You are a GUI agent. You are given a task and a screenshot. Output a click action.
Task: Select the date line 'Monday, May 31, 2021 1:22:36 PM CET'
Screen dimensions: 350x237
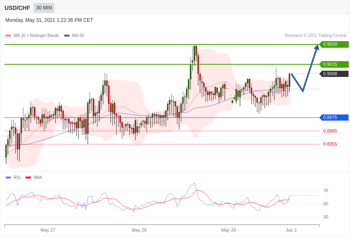click(x=49, y=20)
